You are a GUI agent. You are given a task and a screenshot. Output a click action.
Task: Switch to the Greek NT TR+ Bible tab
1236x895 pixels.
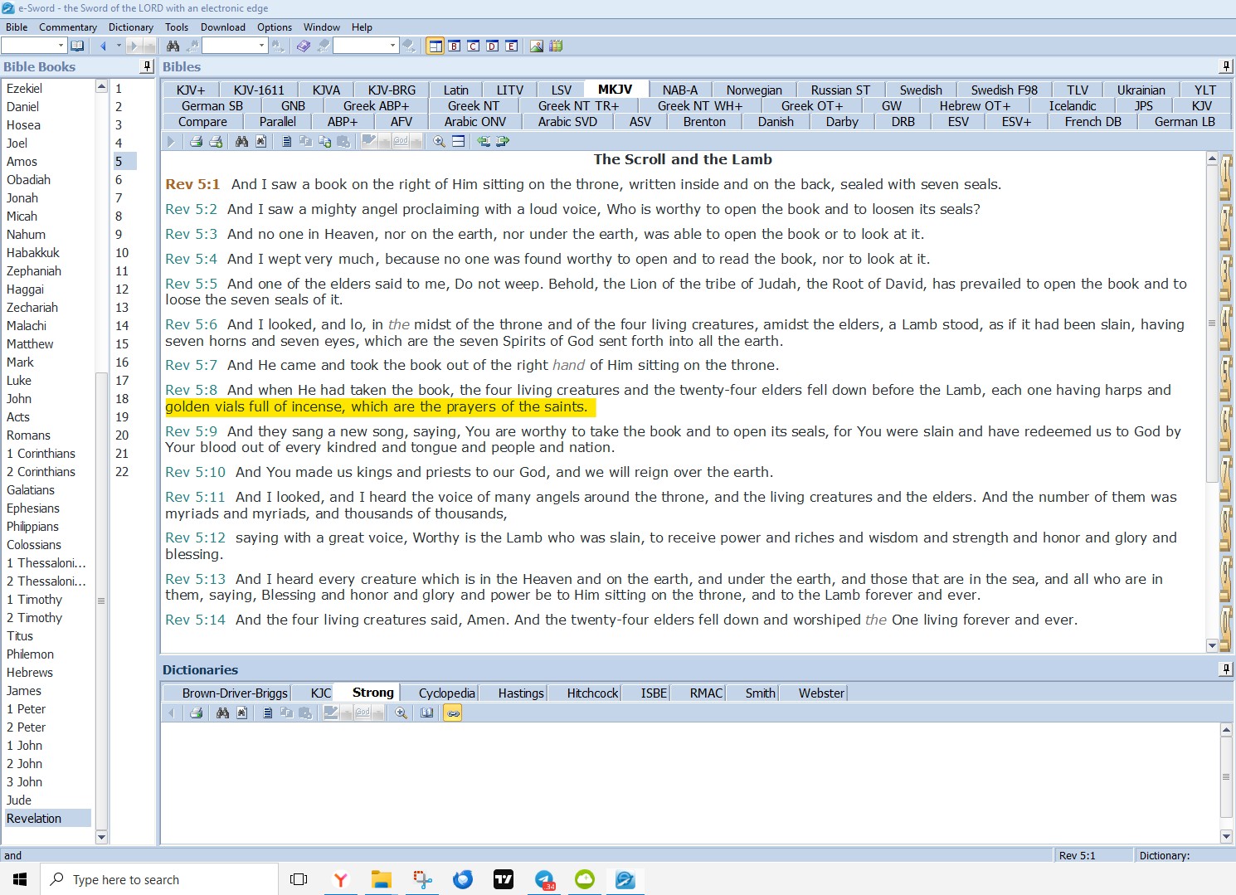[579, 105]
